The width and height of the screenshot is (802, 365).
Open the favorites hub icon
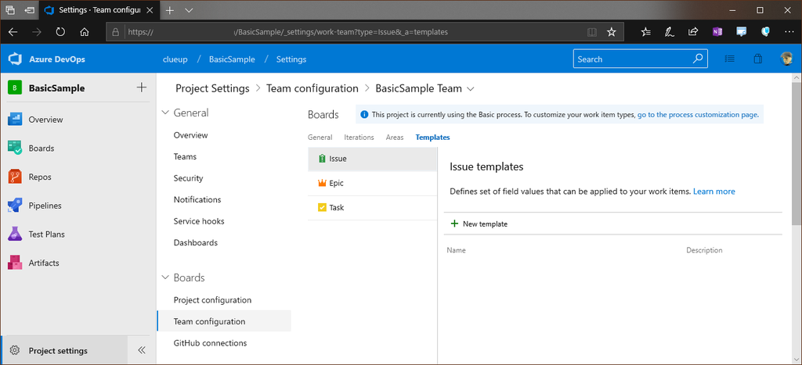pos(646,31)
